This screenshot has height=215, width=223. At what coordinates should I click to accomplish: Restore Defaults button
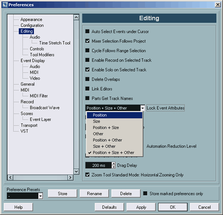(109, 207)
